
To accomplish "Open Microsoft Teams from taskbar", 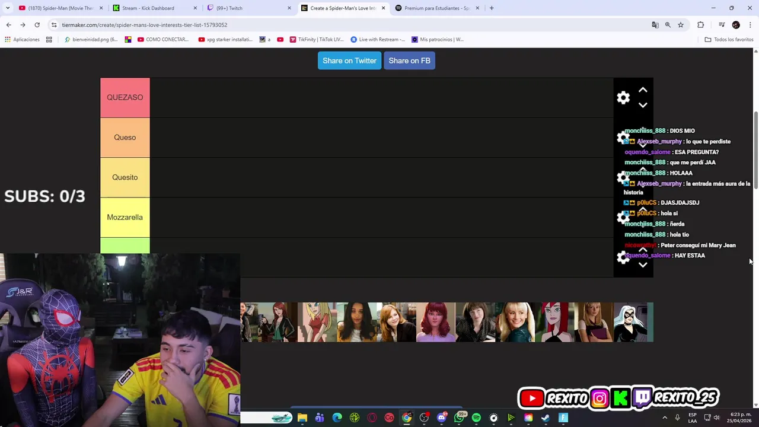I will [x=320, y=418].
